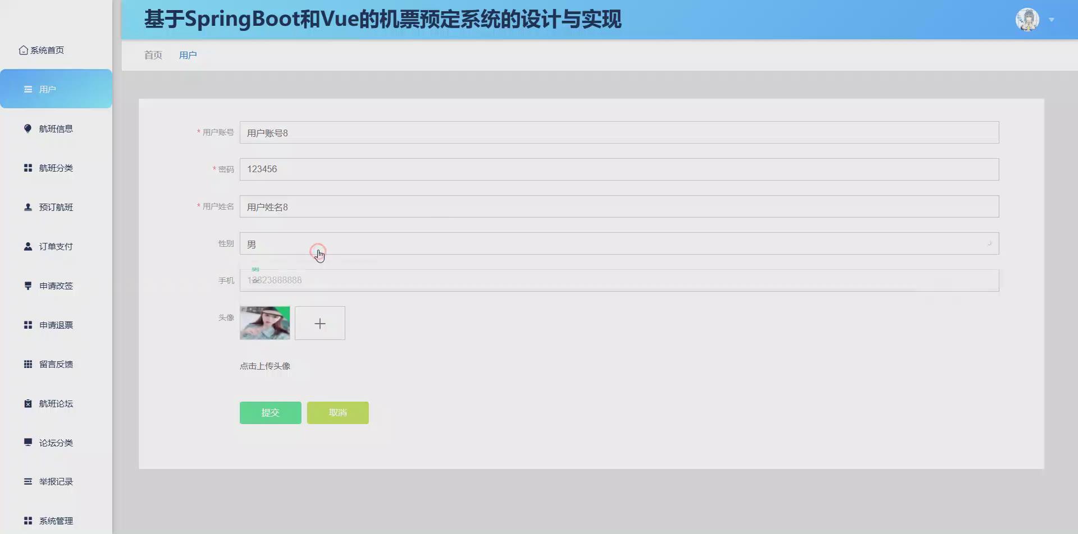Viewport: 1078px width, 534px height.
Task: Click the 点击上传头像 hint text
Action: coord(265,366)
